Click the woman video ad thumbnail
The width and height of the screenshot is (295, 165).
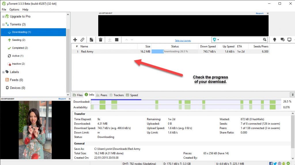tap(35, 130)
